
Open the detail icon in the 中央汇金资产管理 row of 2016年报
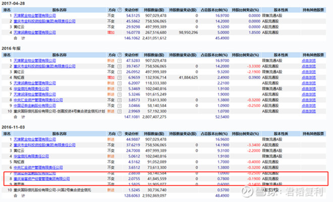click(x=120, y=100)
